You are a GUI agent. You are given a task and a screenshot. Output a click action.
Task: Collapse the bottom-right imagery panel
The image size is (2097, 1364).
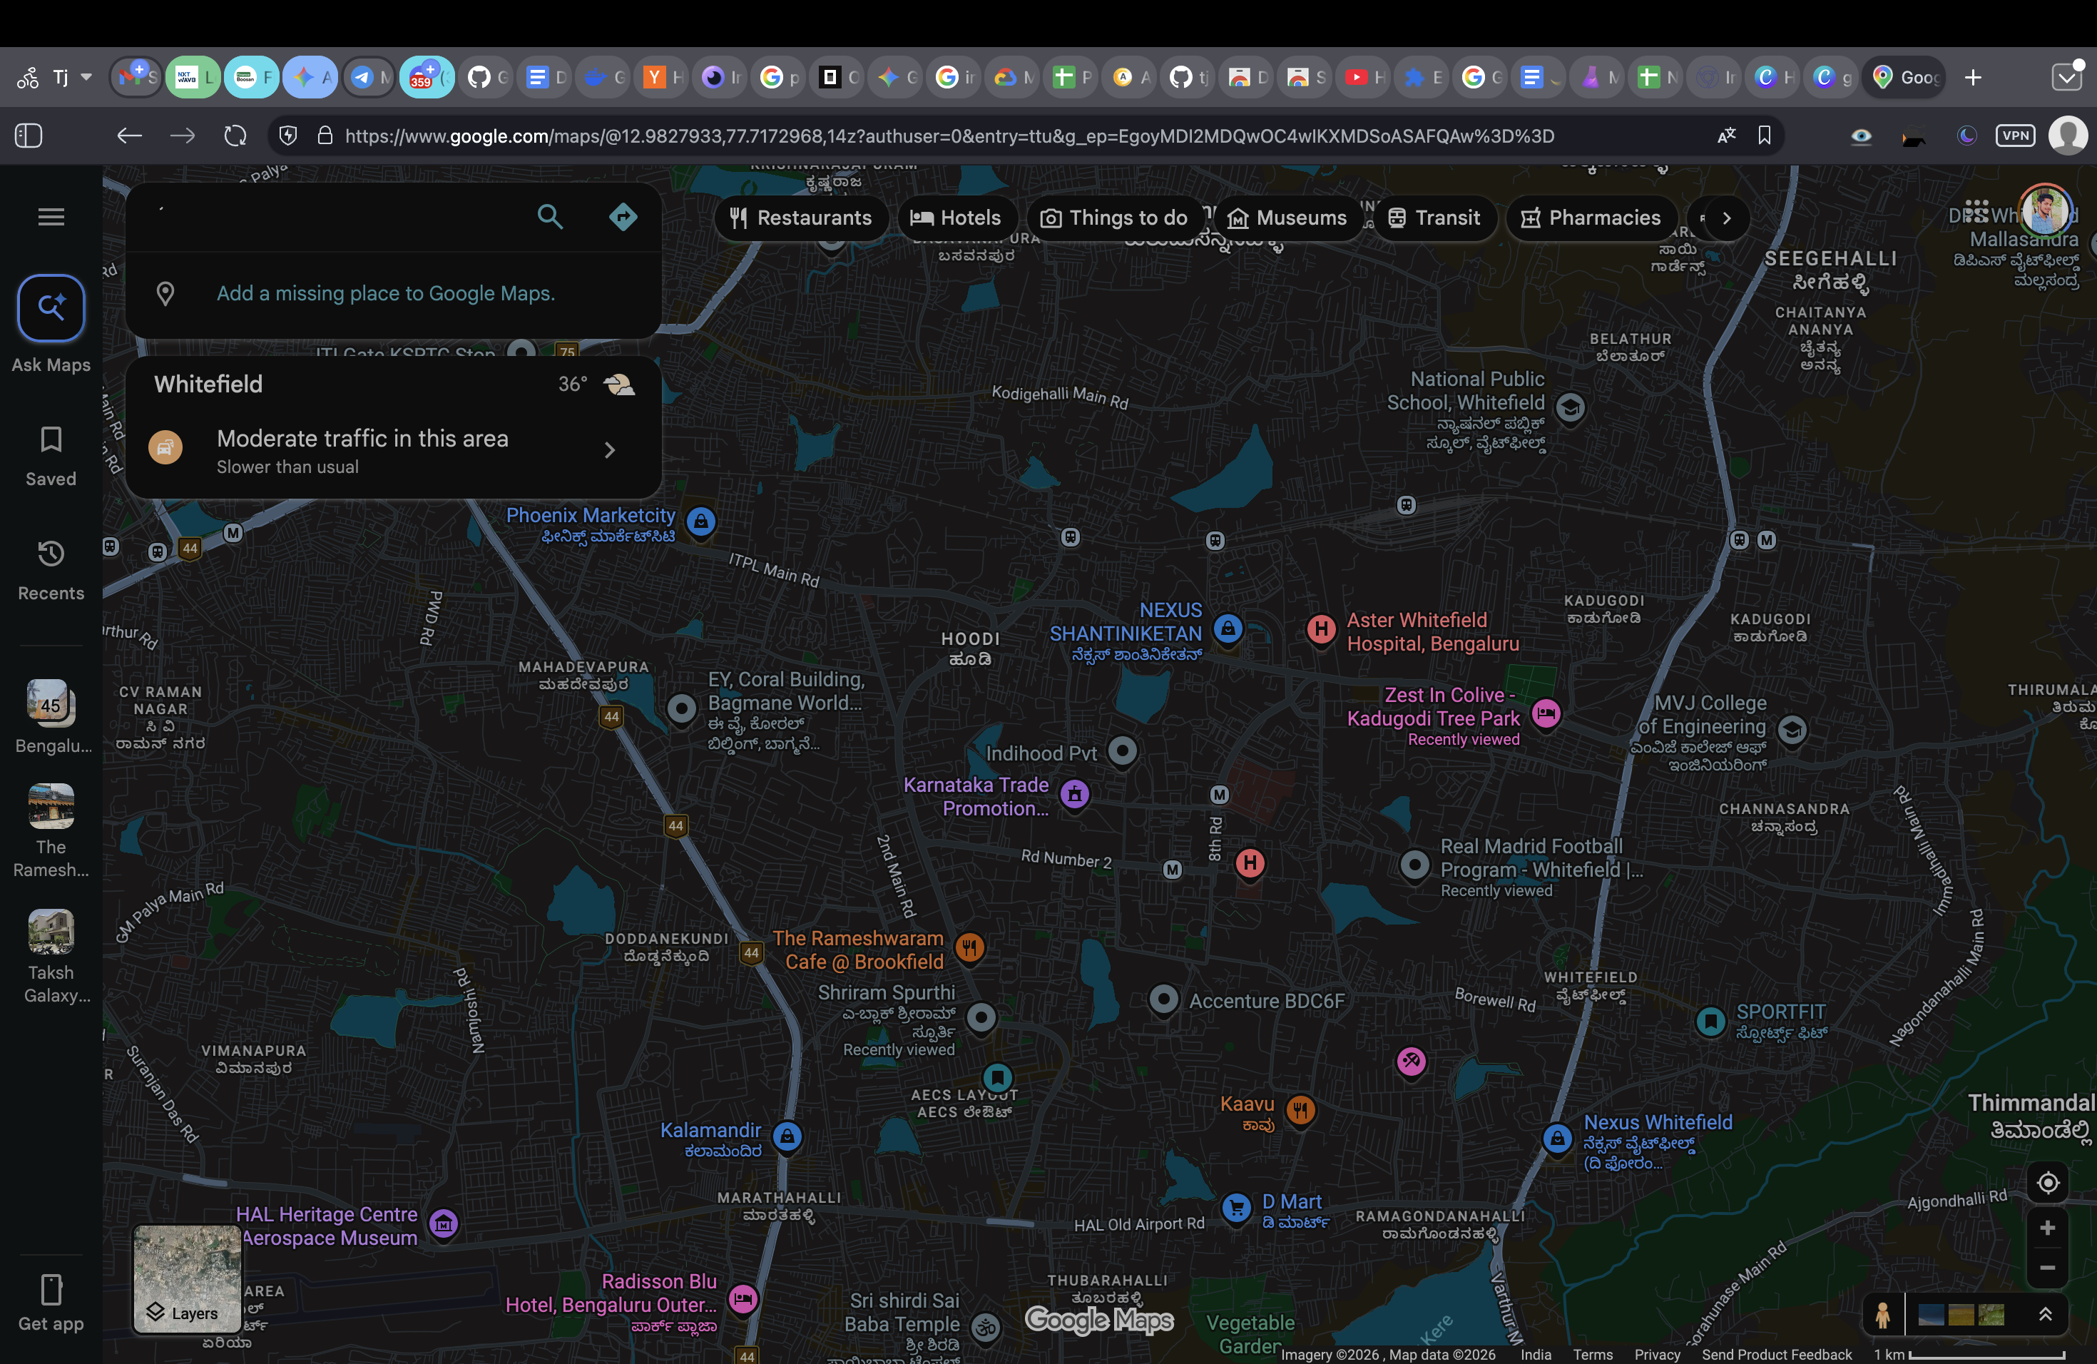[2046, 1315]
